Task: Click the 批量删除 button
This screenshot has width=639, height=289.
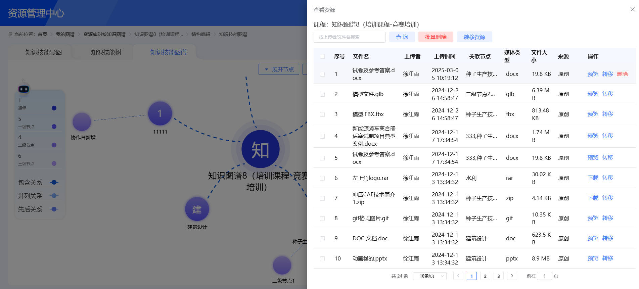Action: tap(436, 37)
